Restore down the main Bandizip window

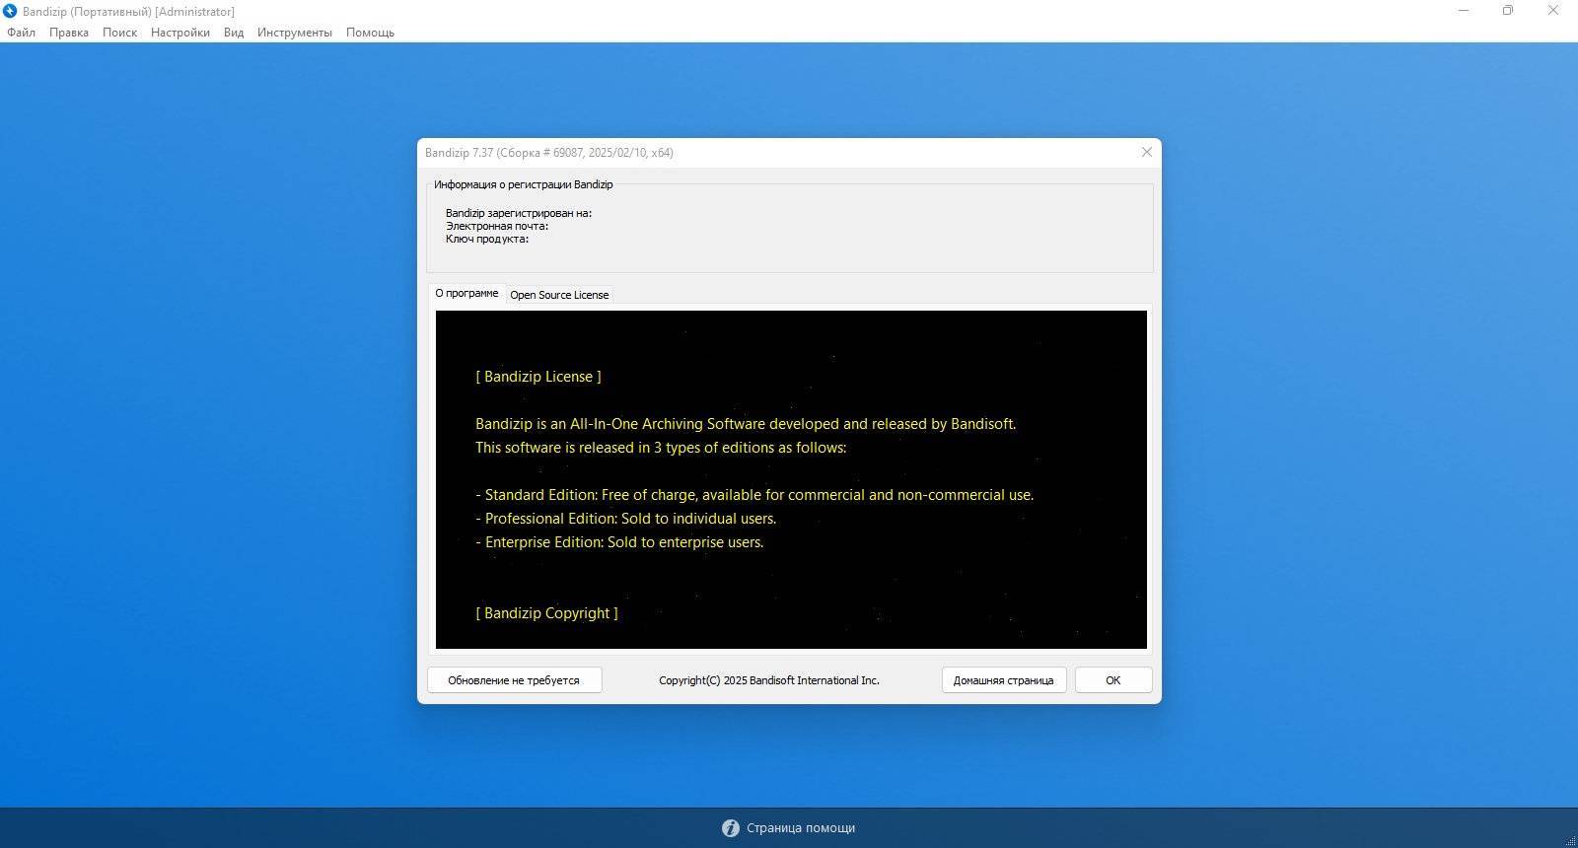coord(1508,11)
